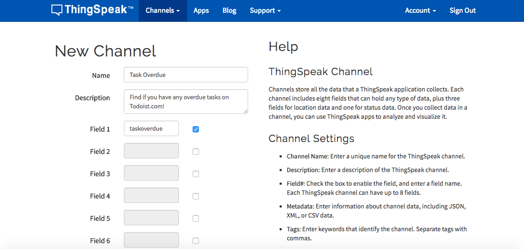Click the Field 4 text box

[151, 196]
